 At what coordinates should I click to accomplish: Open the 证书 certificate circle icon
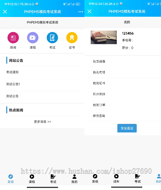point(72,37)
